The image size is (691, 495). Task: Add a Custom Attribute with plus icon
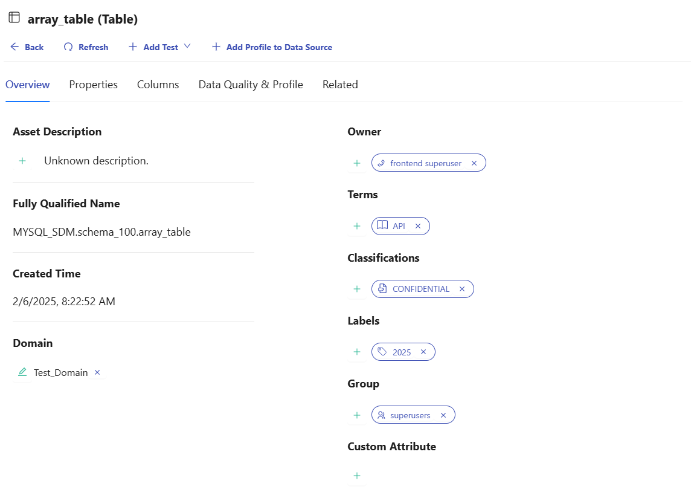point(357,476)
